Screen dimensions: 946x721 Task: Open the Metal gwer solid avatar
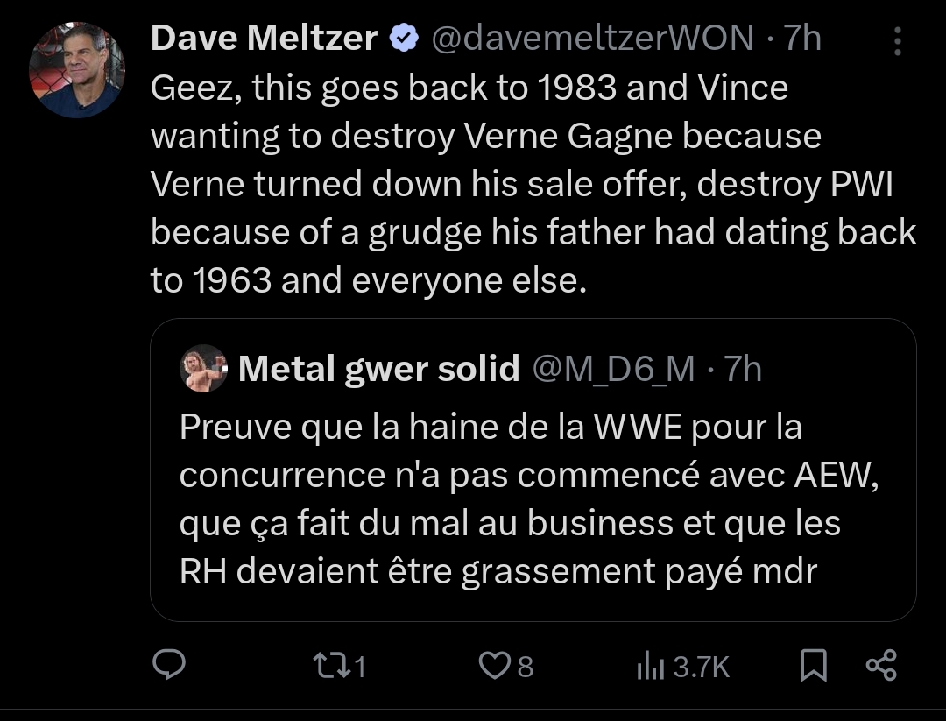pyautogui.click(x=204, y=369)
